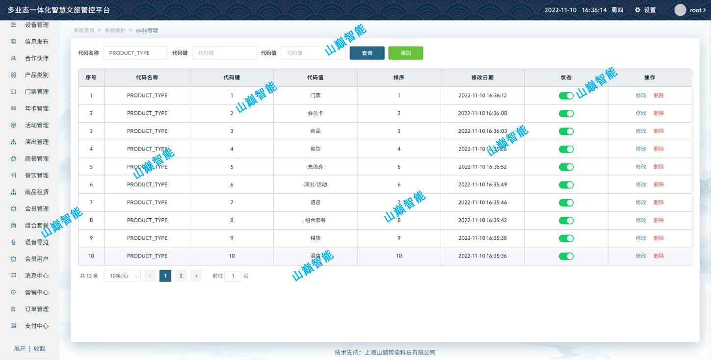Click the 演出管理 sidebar icon
Screen dimensions: 711x360
(x=13, y=142)
